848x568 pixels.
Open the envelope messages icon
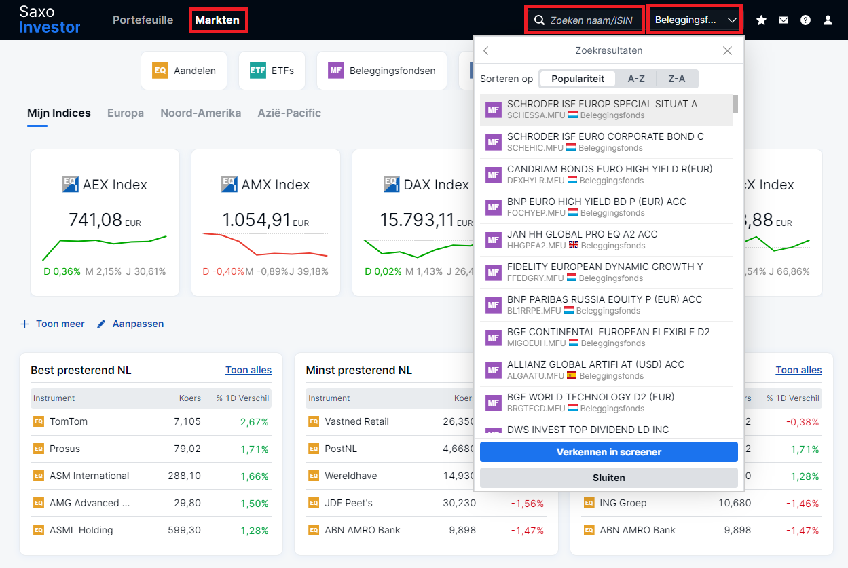[784, 20]
